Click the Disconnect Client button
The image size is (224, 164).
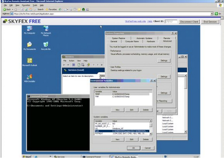click(x=189, y=22)
